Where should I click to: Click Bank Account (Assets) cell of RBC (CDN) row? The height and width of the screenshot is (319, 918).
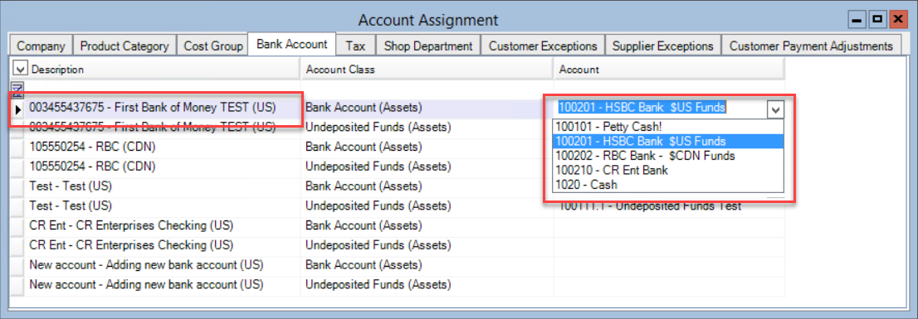(427, 147)
